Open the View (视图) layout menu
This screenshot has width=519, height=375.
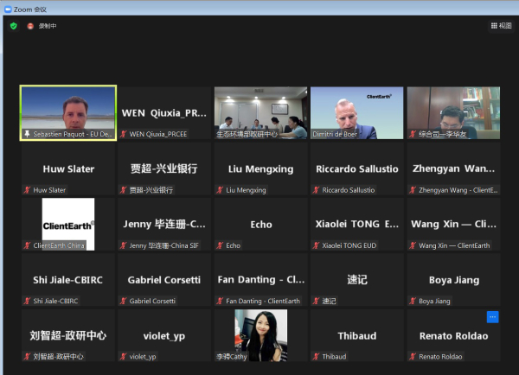click(501, 26)
